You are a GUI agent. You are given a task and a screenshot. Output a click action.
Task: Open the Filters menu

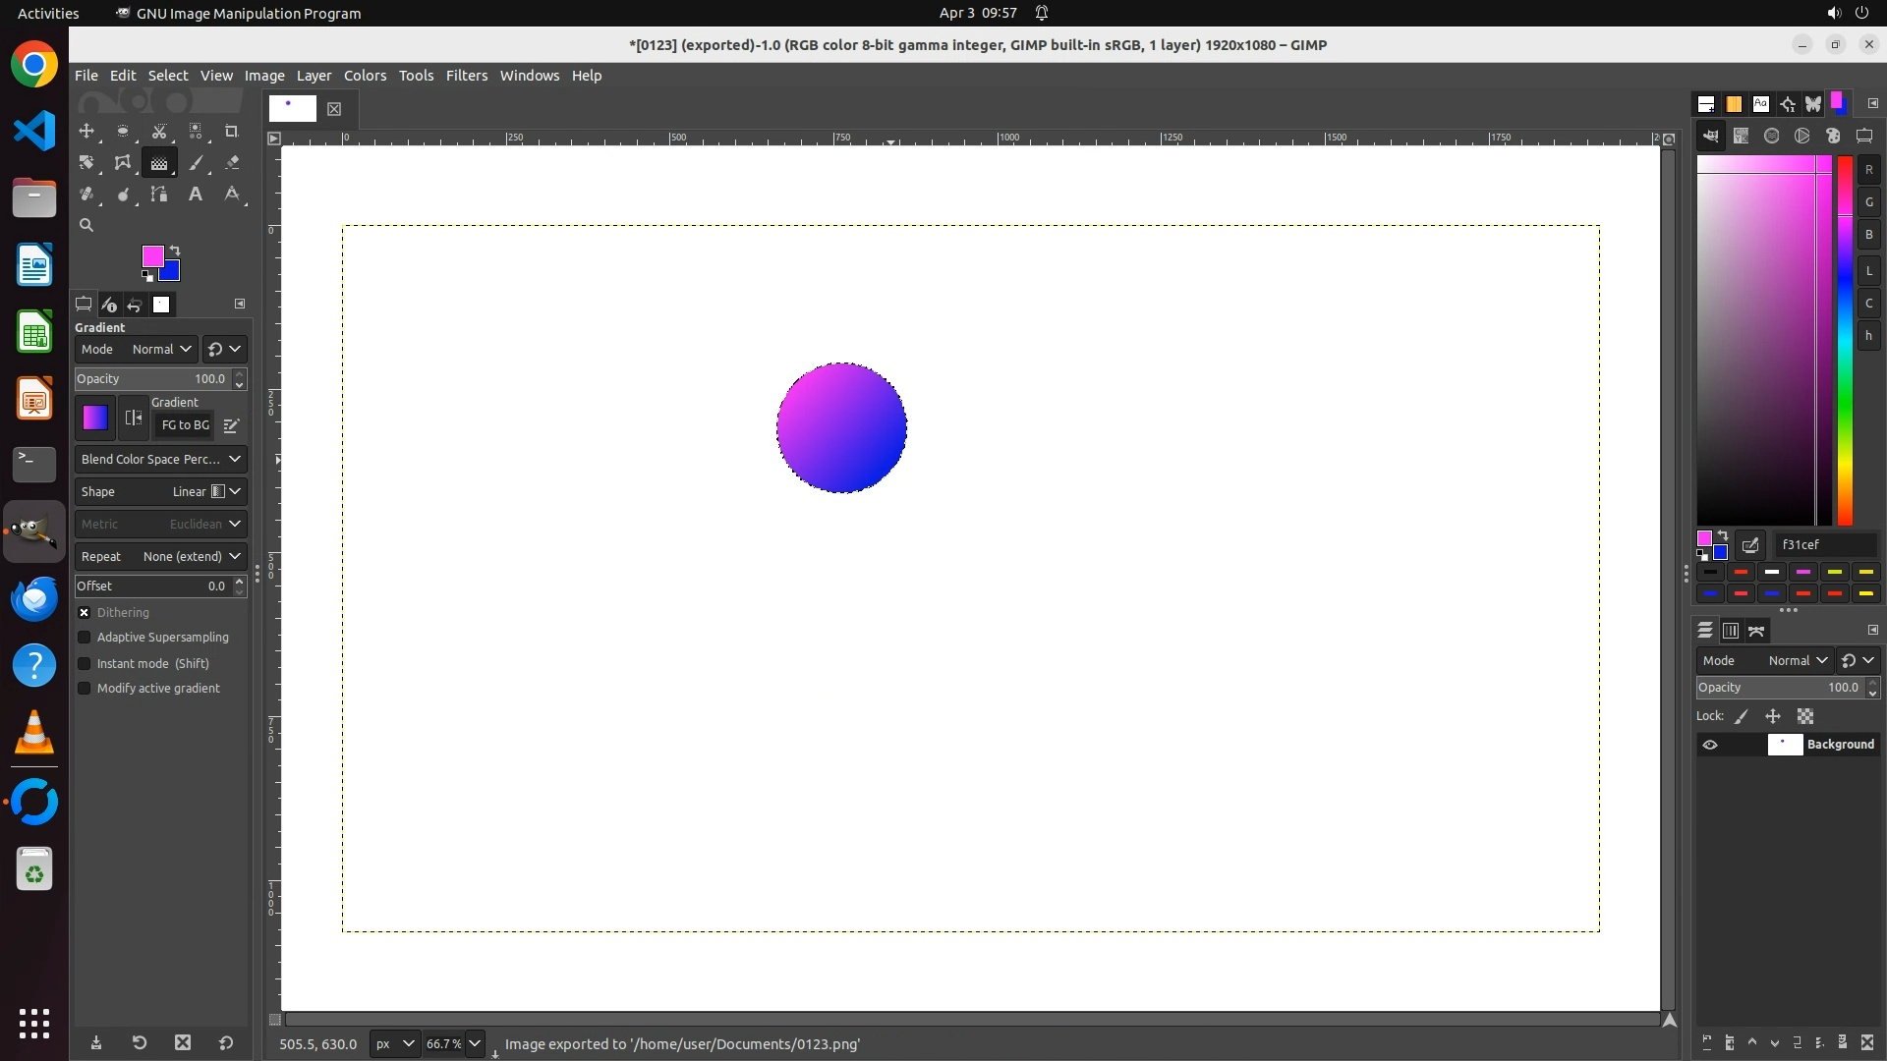click(x=466, y=76)
